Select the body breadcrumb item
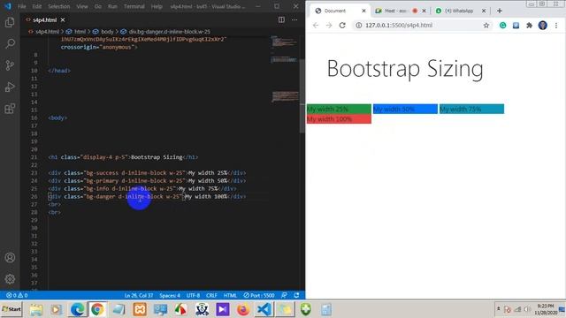 [x=104, y=32]
